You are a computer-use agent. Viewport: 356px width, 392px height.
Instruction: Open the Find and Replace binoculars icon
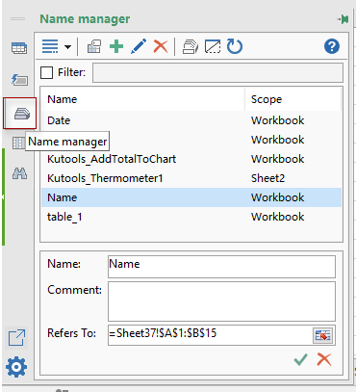(19, 173)
